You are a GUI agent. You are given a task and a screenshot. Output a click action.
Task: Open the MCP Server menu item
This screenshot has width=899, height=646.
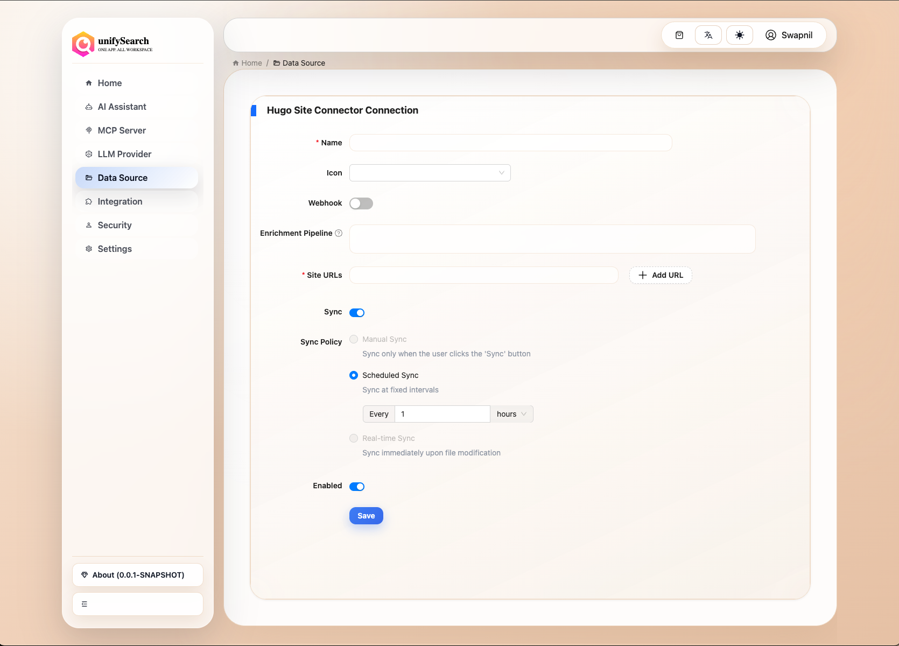point(122,130)
